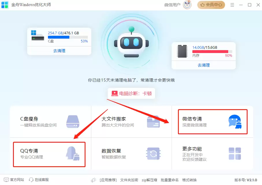This screenshot has height=185, width=262.
Task: Click the 大文件搬家 box icon
Action: tap(153, 122)
